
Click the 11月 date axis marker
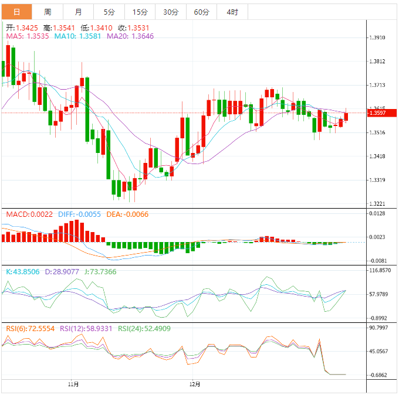(73, 384)
